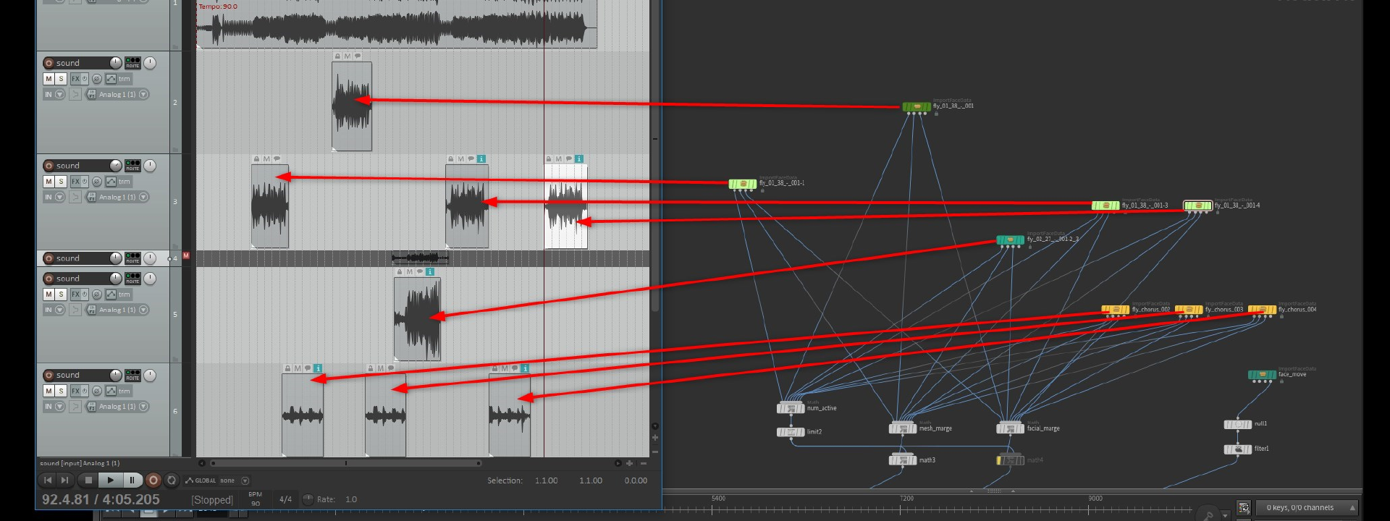This screenshot has width=1390, height=521.
Task: Click BPM tempo field showing 90
Action: [x=255, y=499]
